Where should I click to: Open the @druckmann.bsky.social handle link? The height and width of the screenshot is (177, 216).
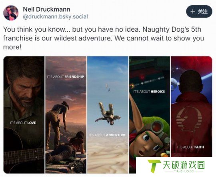point(55,17)
